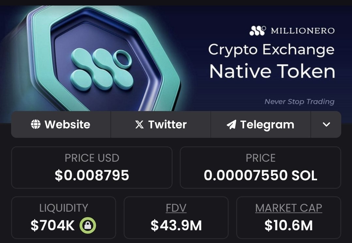The image size is (352, 243).
Task: Click the $704K liquidity value
Action: click(x=53, y=225)
